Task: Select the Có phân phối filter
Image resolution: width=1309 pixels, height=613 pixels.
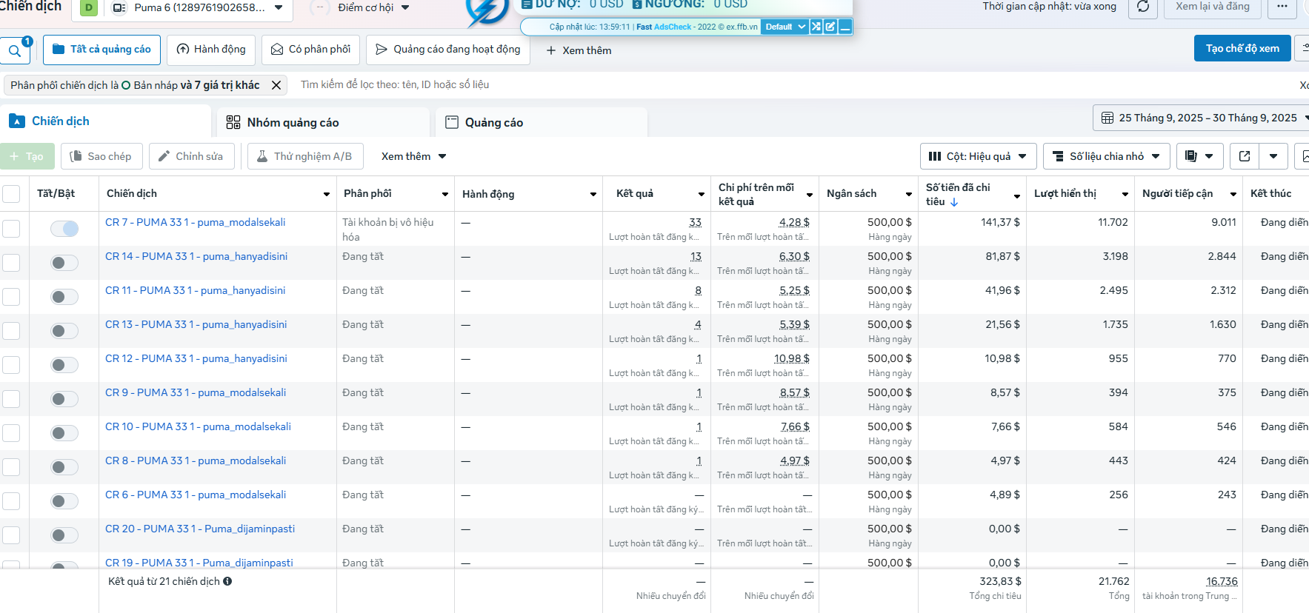Action: click(311, 50)
